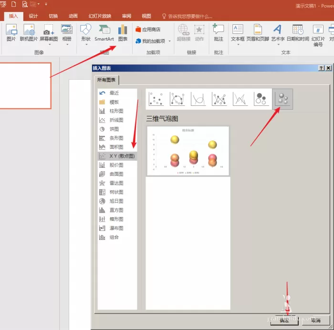Screen dimensions: 334x330
Task: Open the Store (应用商店) add-in
Action: pos(148,30)
